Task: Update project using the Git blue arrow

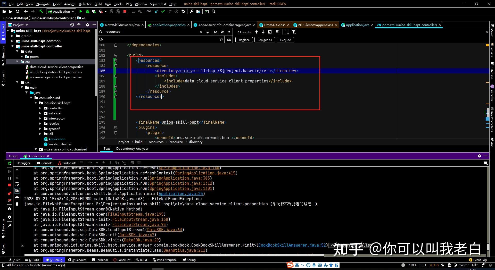Action: tap(156, 11)
